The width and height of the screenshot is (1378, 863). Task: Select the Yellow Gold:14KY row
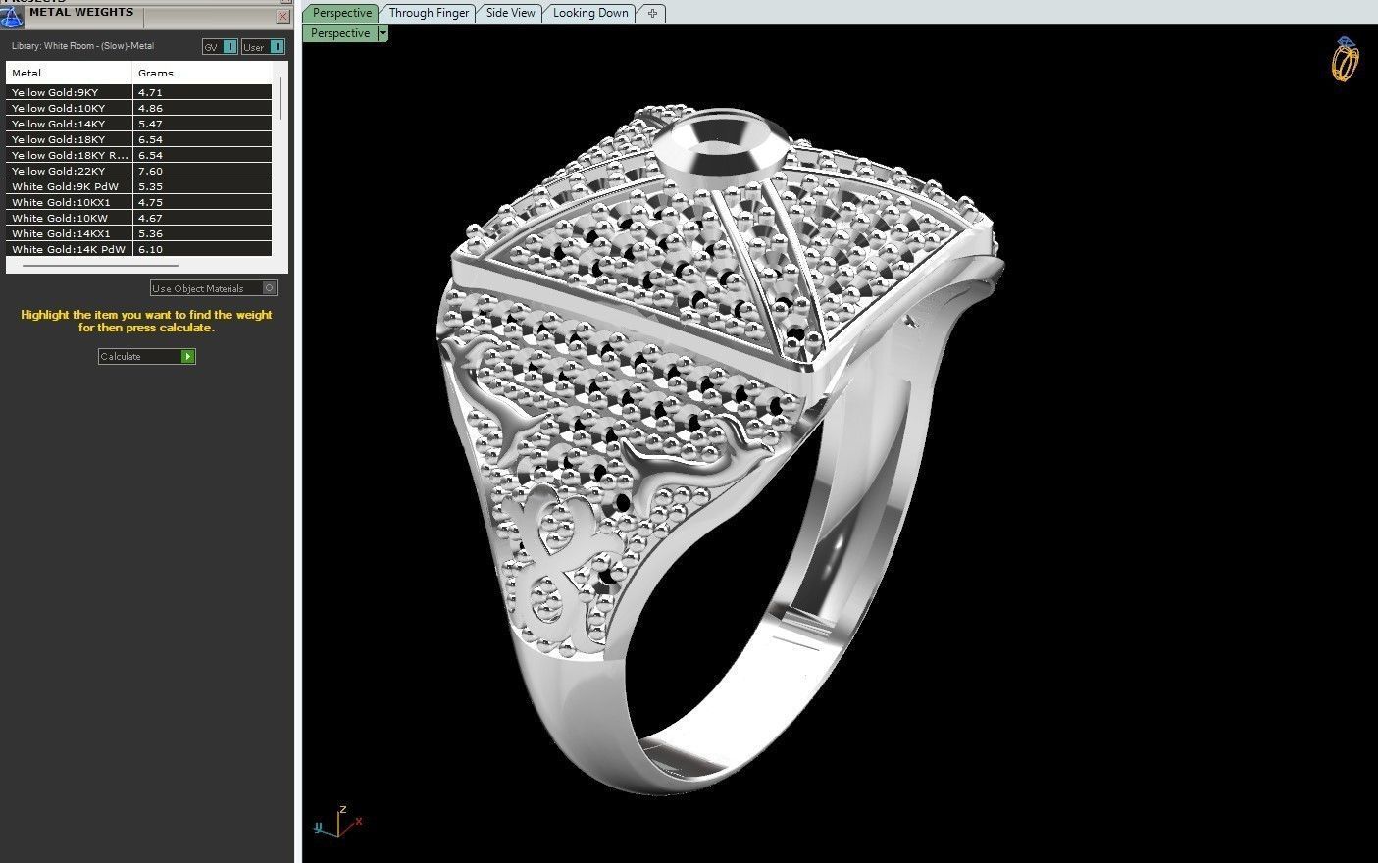pos(138,124)
